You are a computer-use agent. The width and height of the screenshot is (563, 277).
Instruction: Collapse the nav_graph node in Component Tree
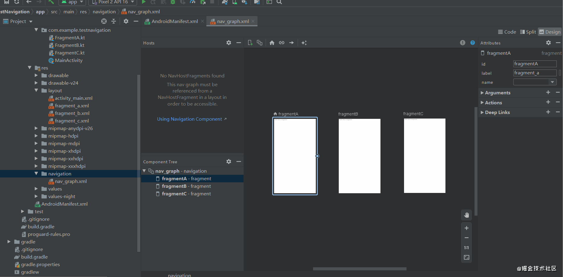(144, 171)
